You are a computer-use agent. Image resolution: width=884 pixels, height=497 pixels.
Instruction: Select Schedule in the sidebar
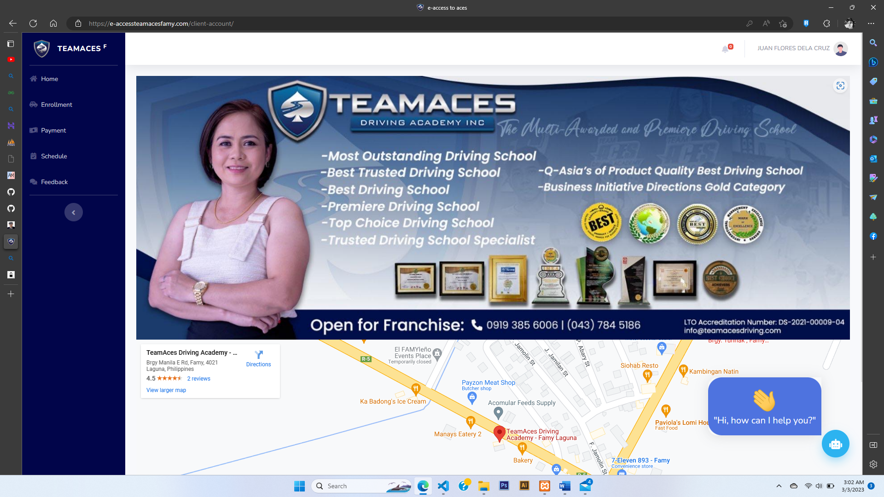pos(54,156)
